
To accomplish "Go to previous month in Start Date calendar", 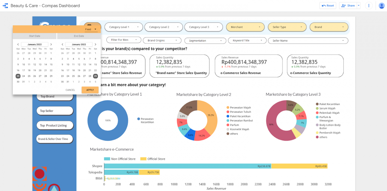I will tap(18, 44).
